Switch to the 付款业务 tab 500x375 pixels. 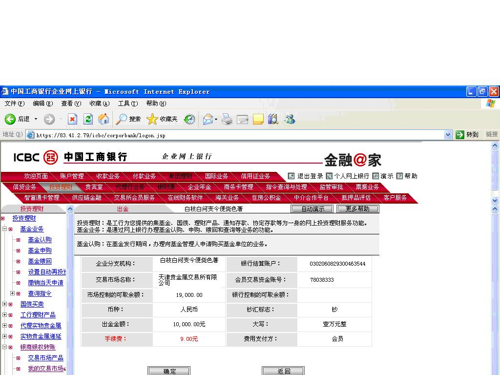pyautogui.click(x=144, y=176)
